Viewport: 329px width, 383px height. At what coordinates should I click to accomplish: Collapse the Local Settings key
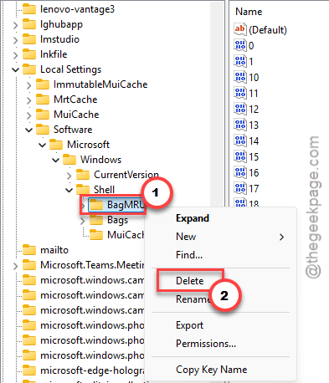pos(16,69)
